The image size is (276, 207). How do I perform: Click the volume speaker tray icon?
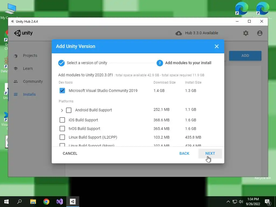(x=241, y=202)
